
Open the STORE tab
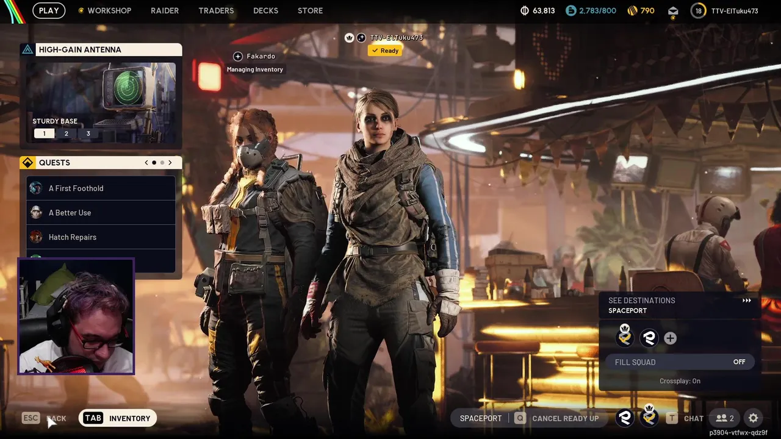click(x=310, y=10)
